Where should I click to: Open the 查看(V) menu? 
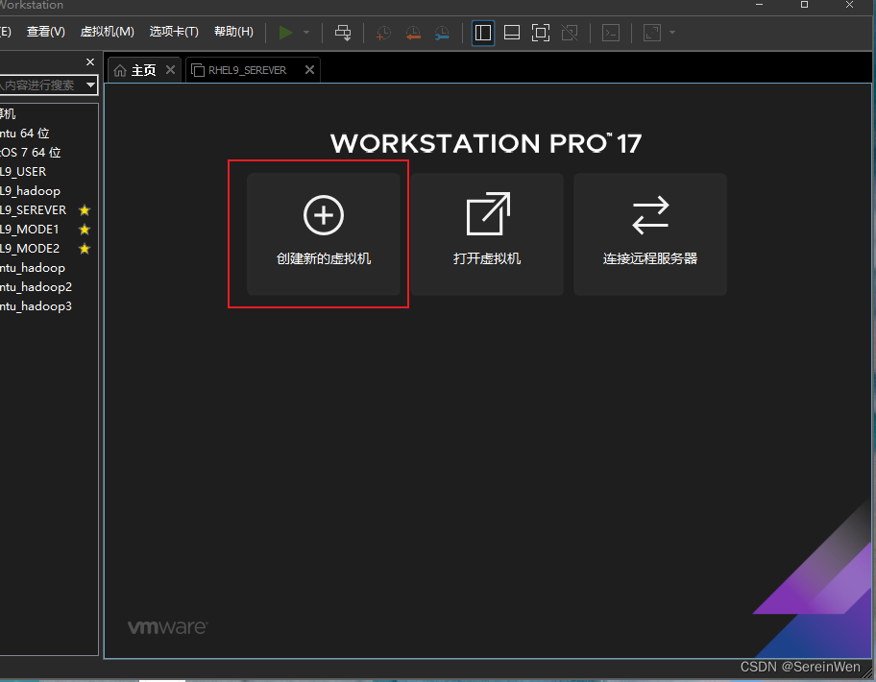tap(46, 32)
